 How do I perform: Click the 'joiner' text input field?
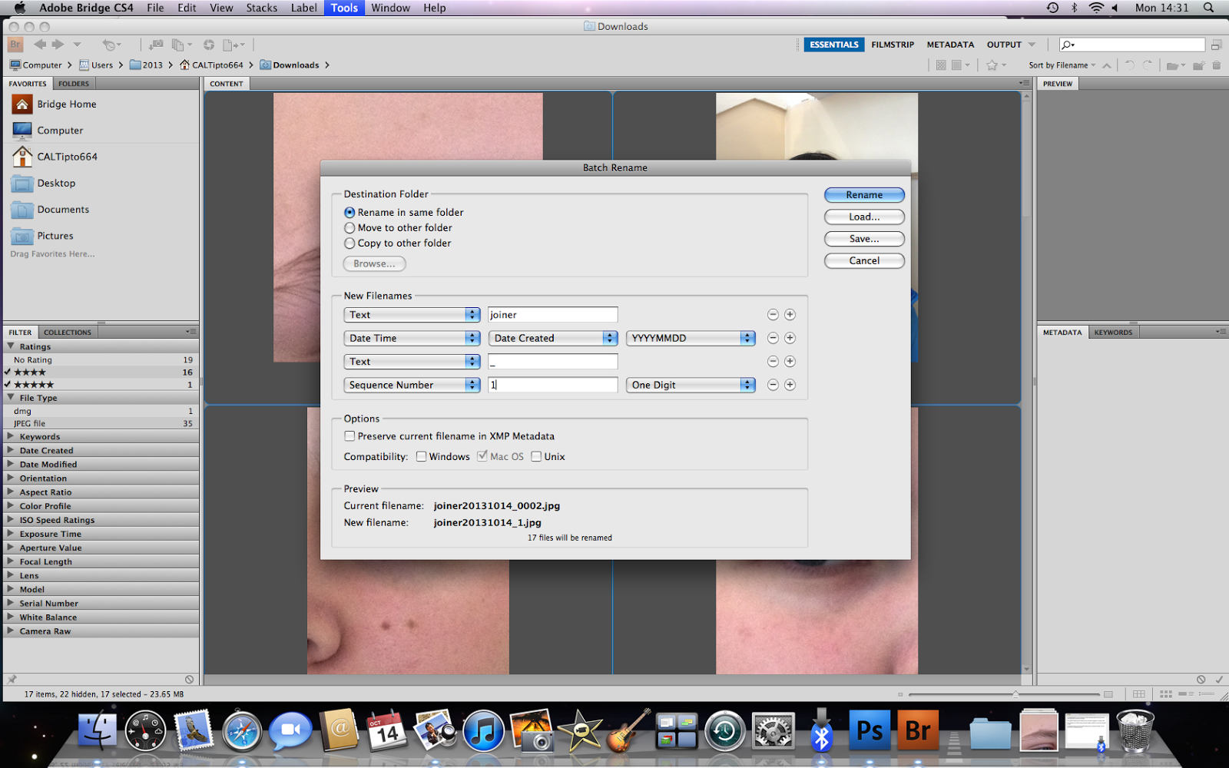[553, 315]
